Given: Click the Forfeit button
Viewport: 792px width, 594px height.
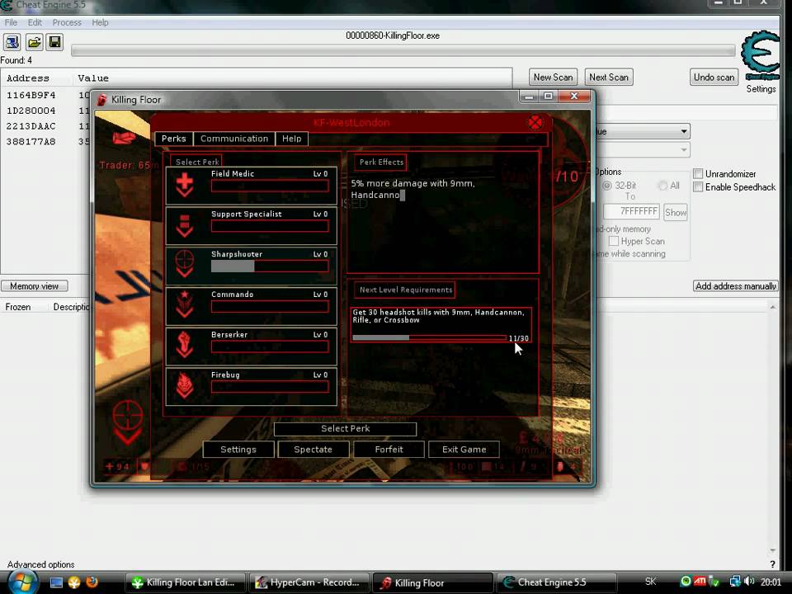Looking at the screenshot, I should click(389, 449).
